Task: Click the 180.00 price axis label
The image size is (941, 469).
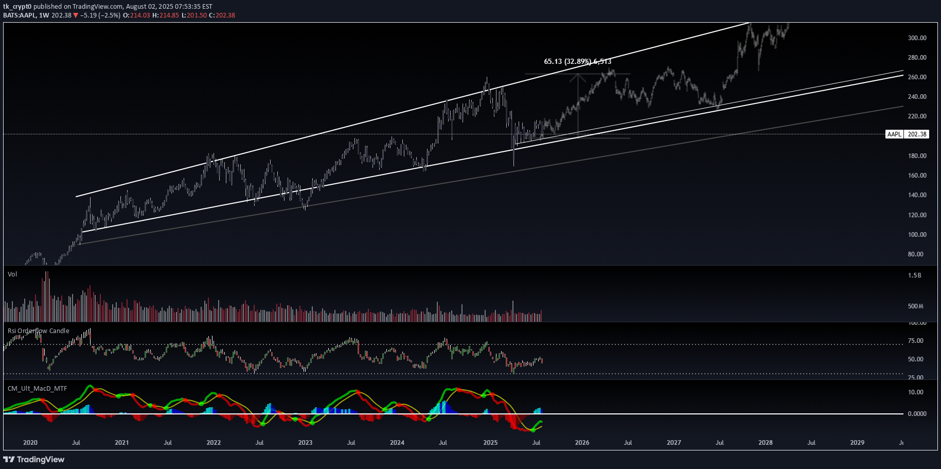Action: [917, 156]
